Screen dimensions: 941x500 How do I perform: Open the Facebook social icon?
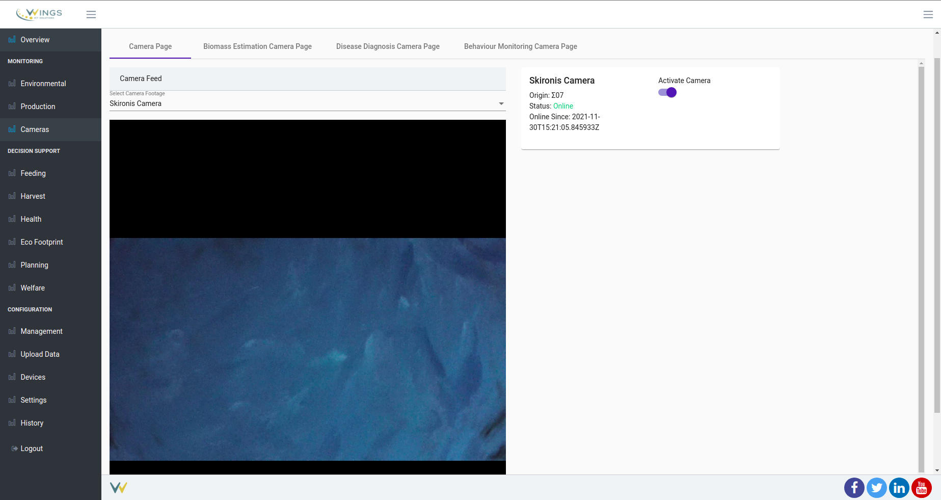854,488
